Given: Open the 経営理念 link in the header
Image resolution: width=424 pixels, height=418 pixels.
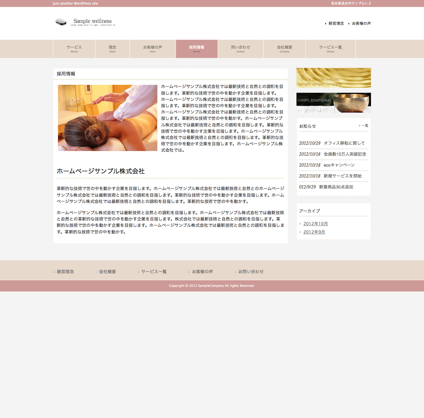Looking at the screenshot, I should (336, 24).
